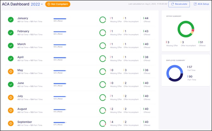Open the April month row
This screenshot has height=131, width=212.
[80, 59]
